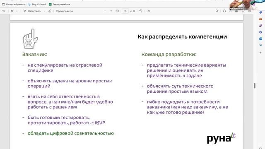Click the 'Заказчик:' heading

pyautogui.click(x=35, y=54)
